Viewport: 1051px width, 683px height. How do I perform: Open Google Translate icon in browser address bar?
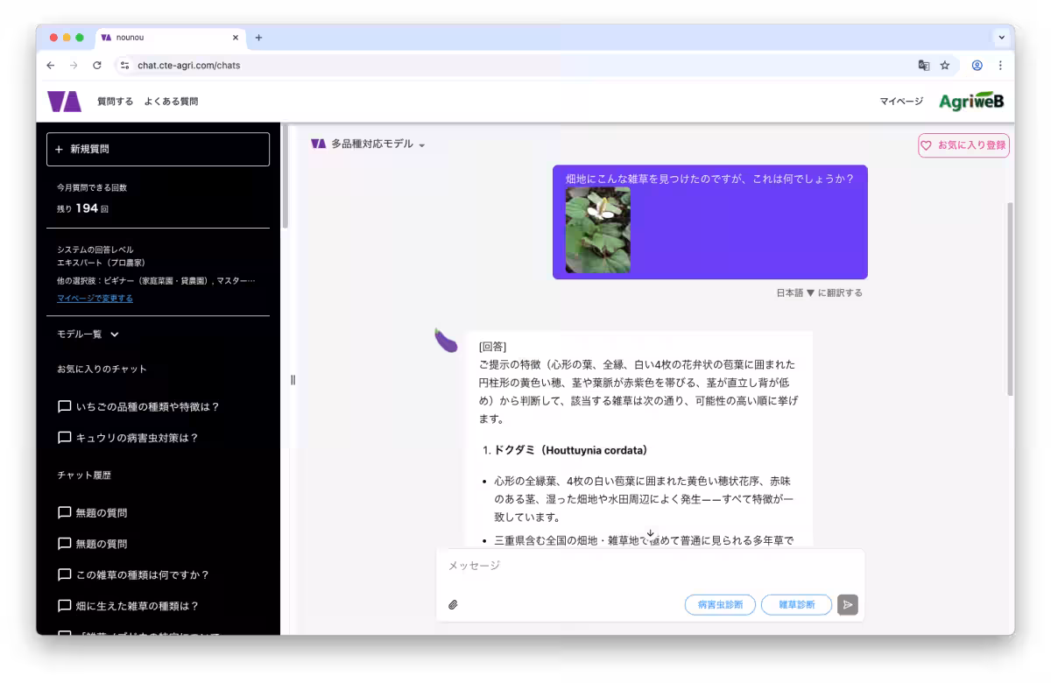(923, 65)
